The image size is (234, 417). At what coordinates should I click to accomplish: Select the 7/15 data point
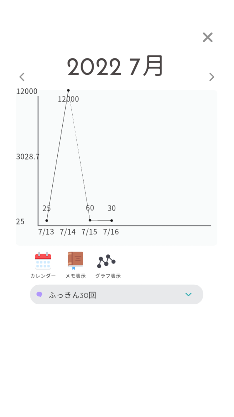point(90,220)
